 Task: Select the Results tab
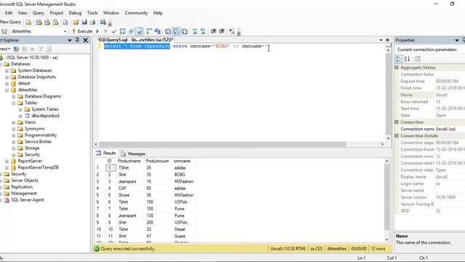click(106, 154)
